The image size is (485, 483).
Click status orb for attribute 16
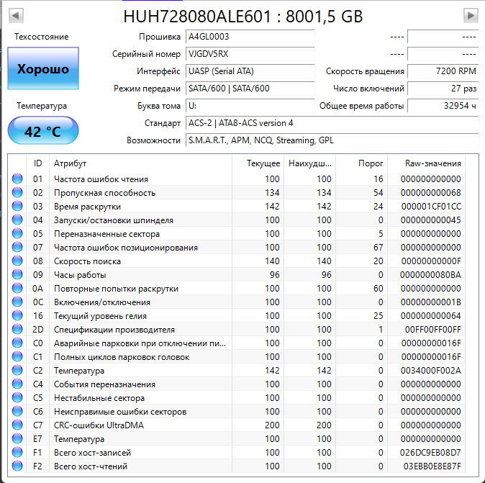pyautogui.click(x=17, y=315)
